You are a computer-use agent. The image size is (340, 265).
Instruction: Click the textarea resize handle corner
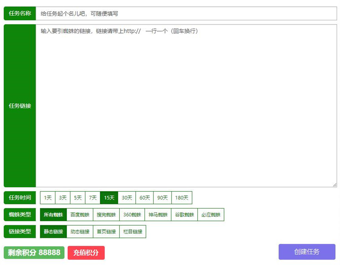click(335, 185)
